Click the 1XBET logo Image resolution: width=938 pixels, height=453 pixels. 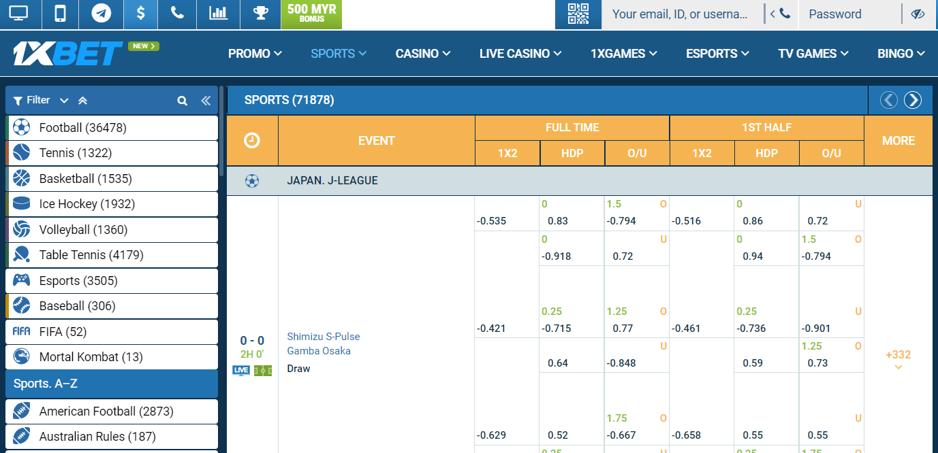[x=67, y=54]
